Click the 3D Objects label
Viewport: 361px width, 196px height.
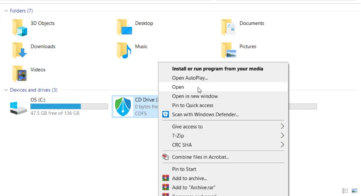[43, 23]
